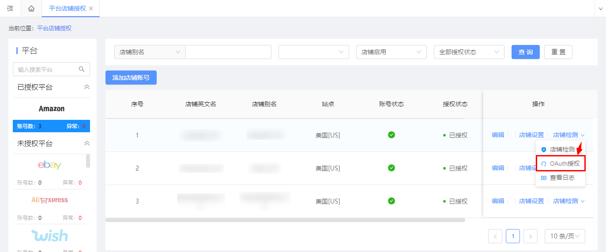Collapse the 已授权平台 section
This screenshot has width=606, height=252.
pos(87,87)
